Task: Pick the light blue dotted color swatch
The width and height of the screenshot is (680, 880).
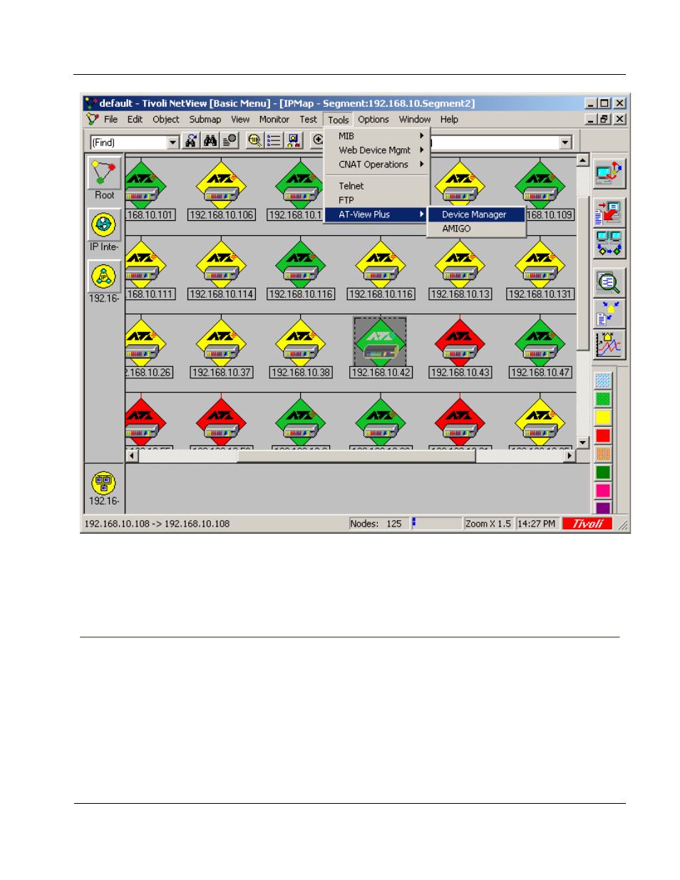Action: [x=603, y=381]
